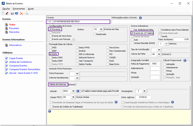Click the Save diskette toolbar icon
This screenshot has height=126, width=193.
pos(12,13)
